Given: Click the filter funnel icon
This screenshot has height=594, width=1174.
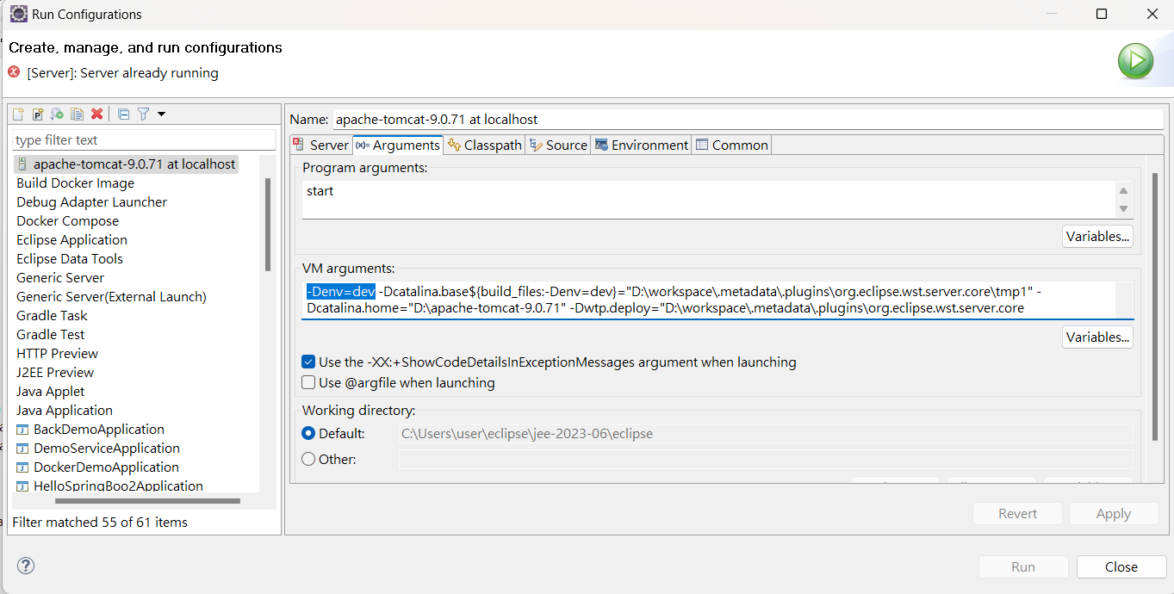Looking at the screenshot, I should (x=144, y=114).
